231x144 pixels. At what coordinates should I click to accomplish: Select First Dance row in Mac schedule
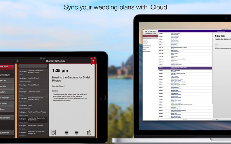coord(185,102)
